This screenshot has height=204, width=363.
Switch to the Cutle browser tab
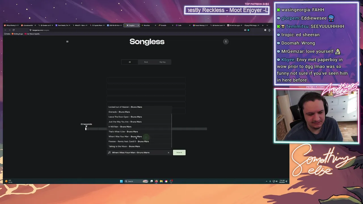pos(182,25)
